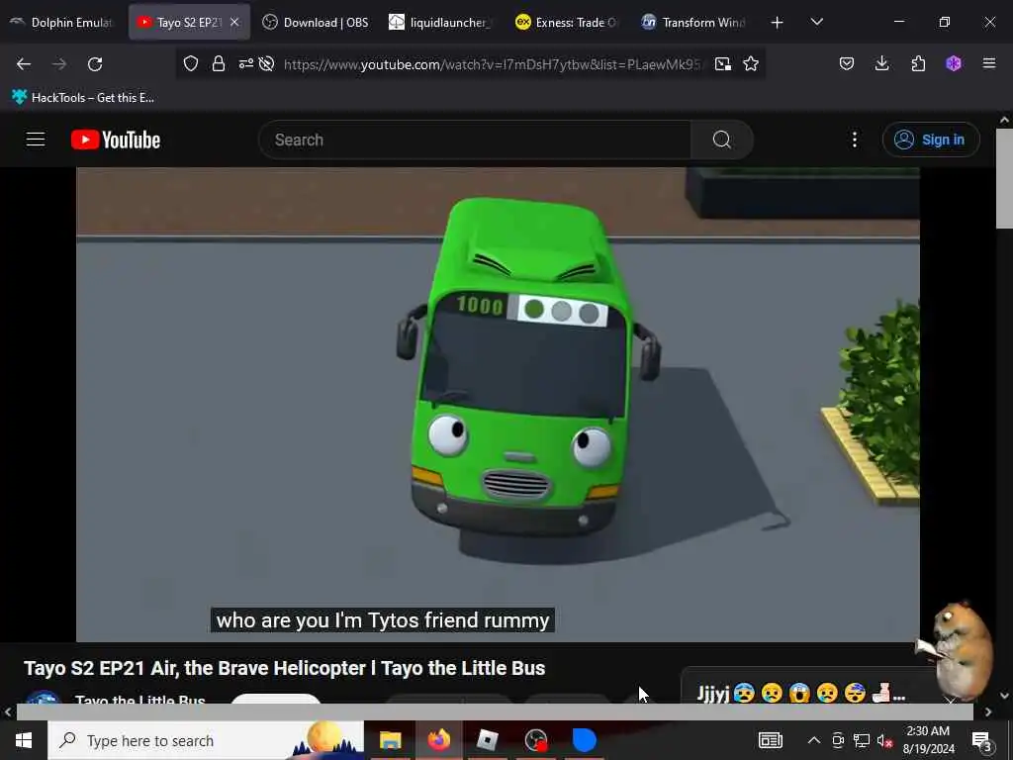Switch to the Dolphin Emulator tab
1013x760 pixels.
coord(62,22)
